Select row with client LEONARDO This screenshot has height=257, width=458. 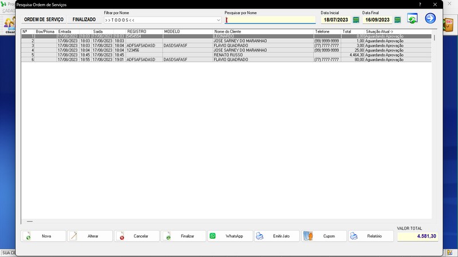click(226, 36)
